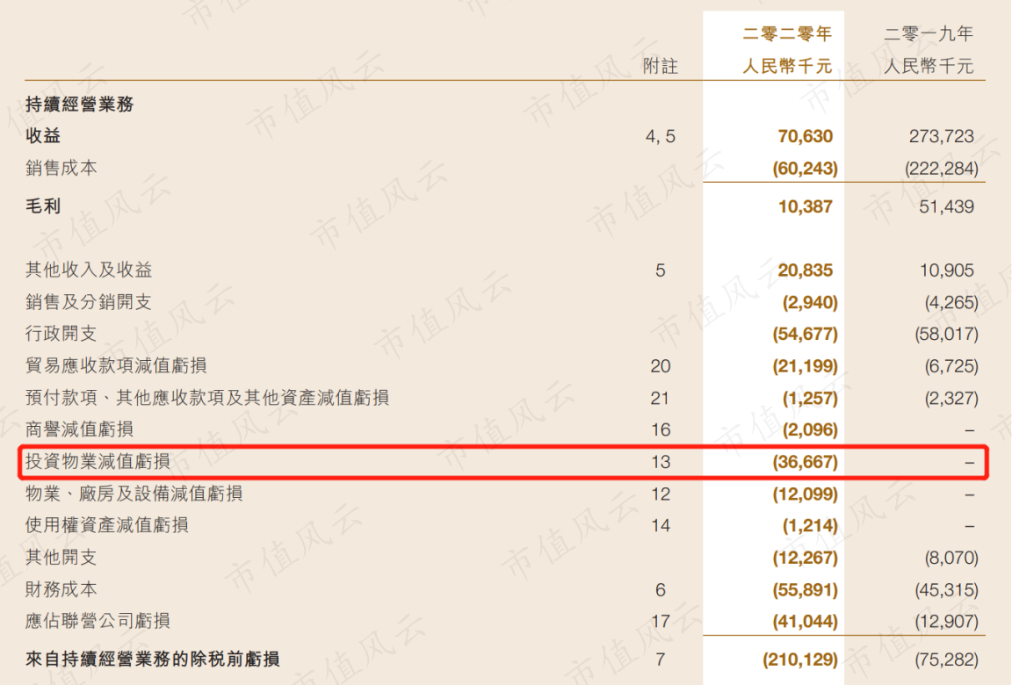Click the 附註 column header

point(661,66)
